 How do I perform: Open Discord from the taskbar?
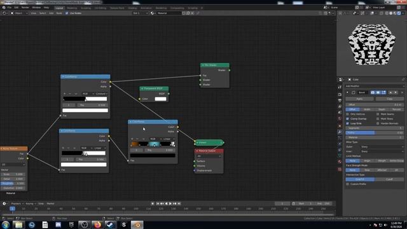coord(58,225)
